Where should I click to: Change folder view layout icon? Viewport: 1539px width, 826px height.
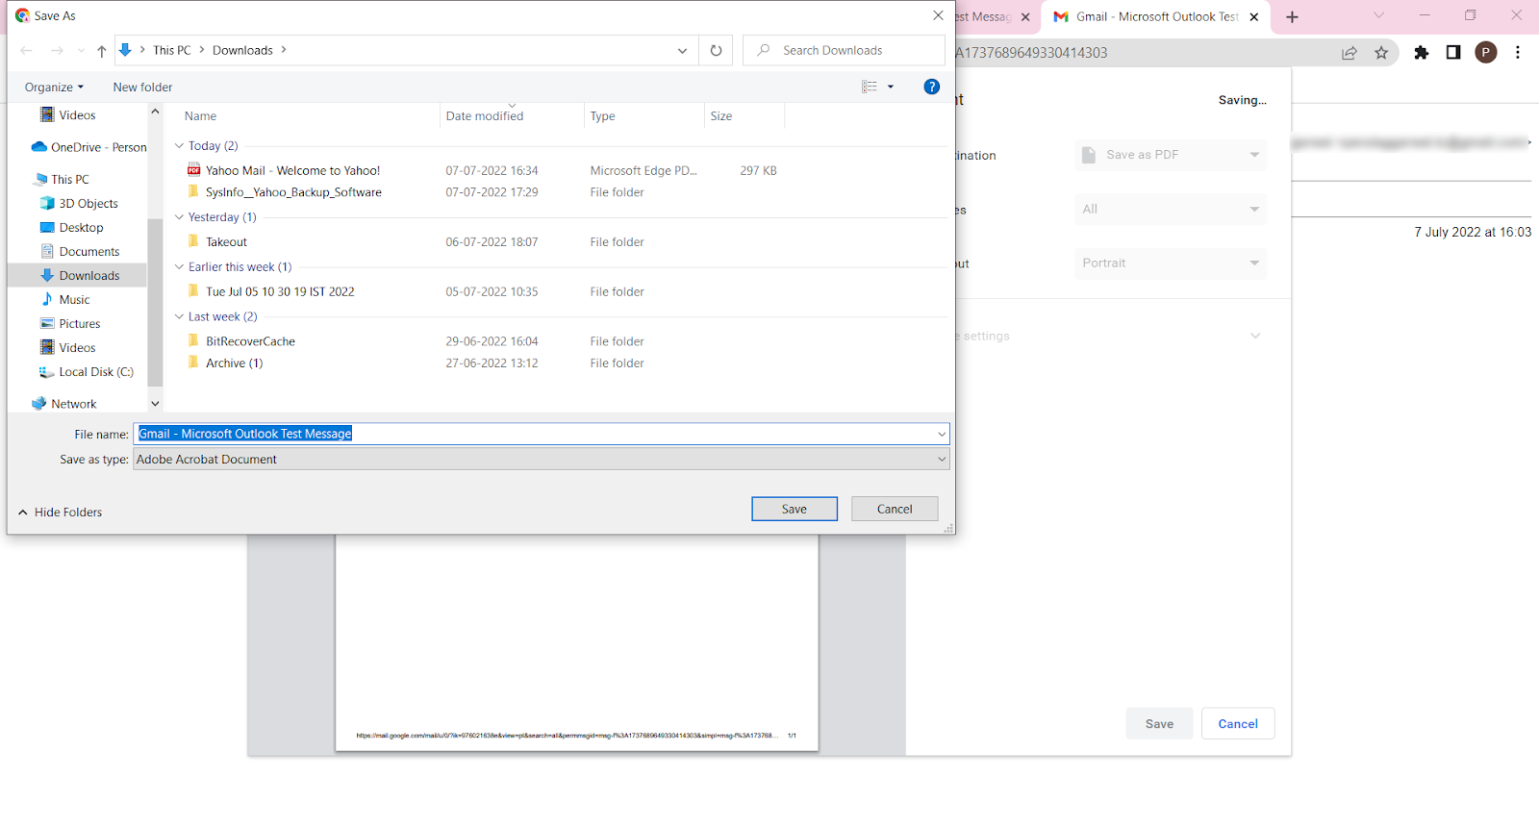tap(870, 87)
